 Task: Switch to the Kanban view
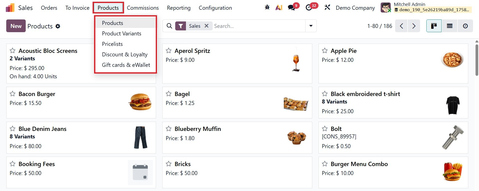pyautogui.click(x=434, y=26)
